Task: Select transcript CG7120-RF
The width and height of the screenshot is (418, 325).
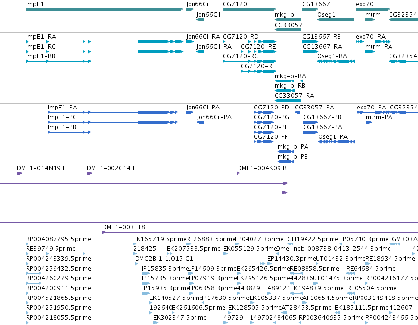Action: coord(258,71)
